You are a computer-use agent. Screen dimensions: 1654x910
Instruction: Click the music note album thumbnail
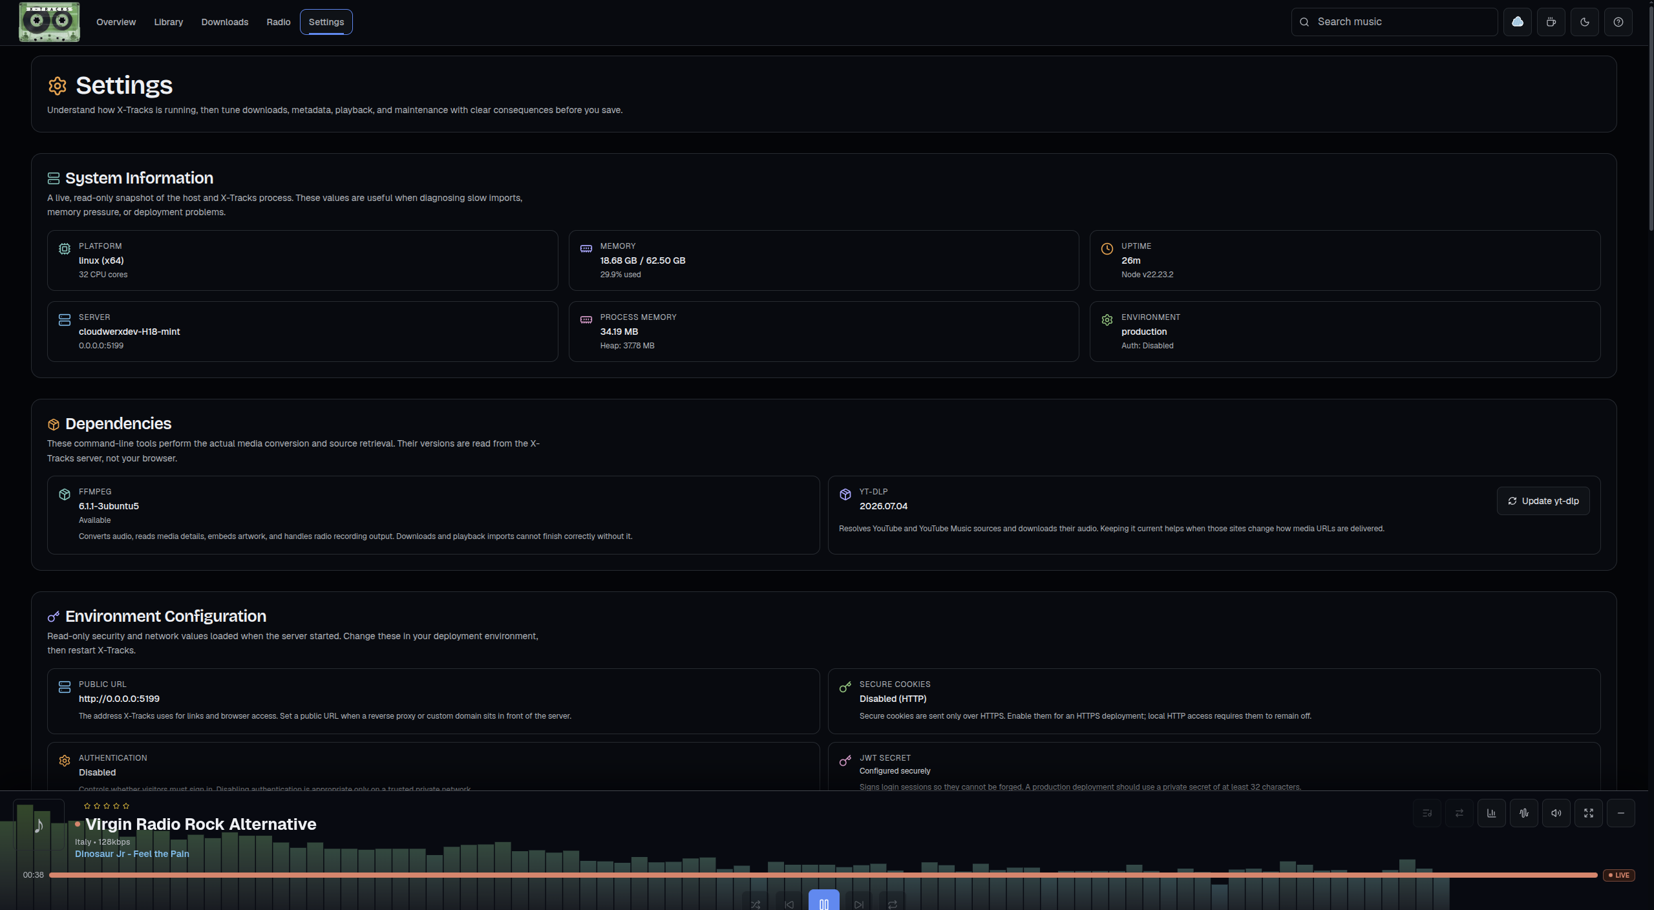(x=39, y=825)
